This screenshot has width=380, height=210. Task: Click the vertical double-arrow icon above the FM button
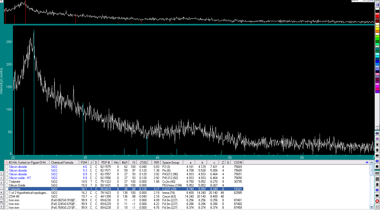click(377, 150)
